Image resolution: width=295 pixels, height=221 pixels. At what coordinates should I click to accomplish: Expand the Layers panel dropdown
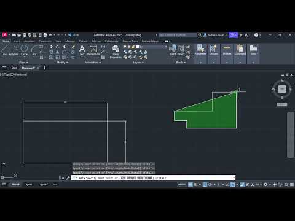pyautogui.click(x=138, y=63)
